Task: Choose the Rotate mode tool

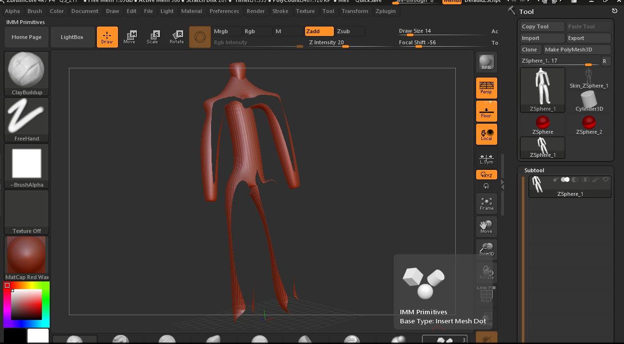Action: click(176, 37)
